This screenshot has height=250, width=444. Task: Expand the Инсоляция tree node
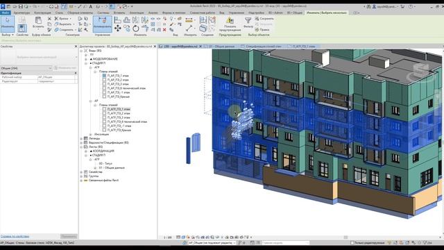click(91, 134)
